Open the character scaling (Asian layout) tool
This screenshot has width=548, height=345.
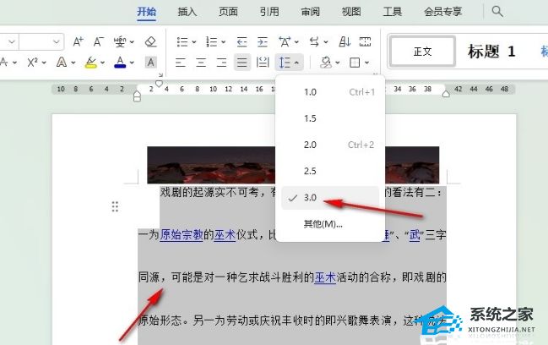pos(285,42)
